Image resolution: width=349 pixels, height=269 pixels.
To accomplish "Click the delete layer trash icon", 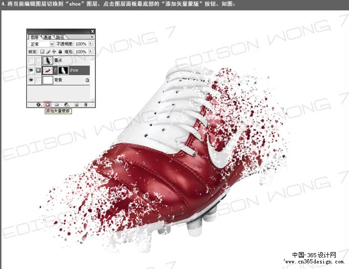I will [x=86, y=105].
